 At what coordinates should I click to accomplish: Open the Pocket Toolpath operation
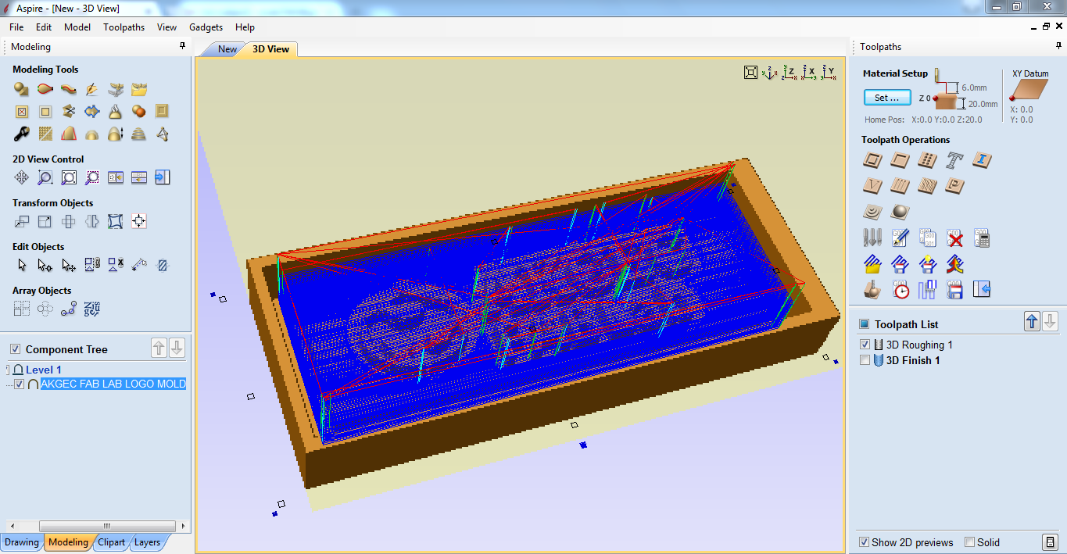pos(900,161)
